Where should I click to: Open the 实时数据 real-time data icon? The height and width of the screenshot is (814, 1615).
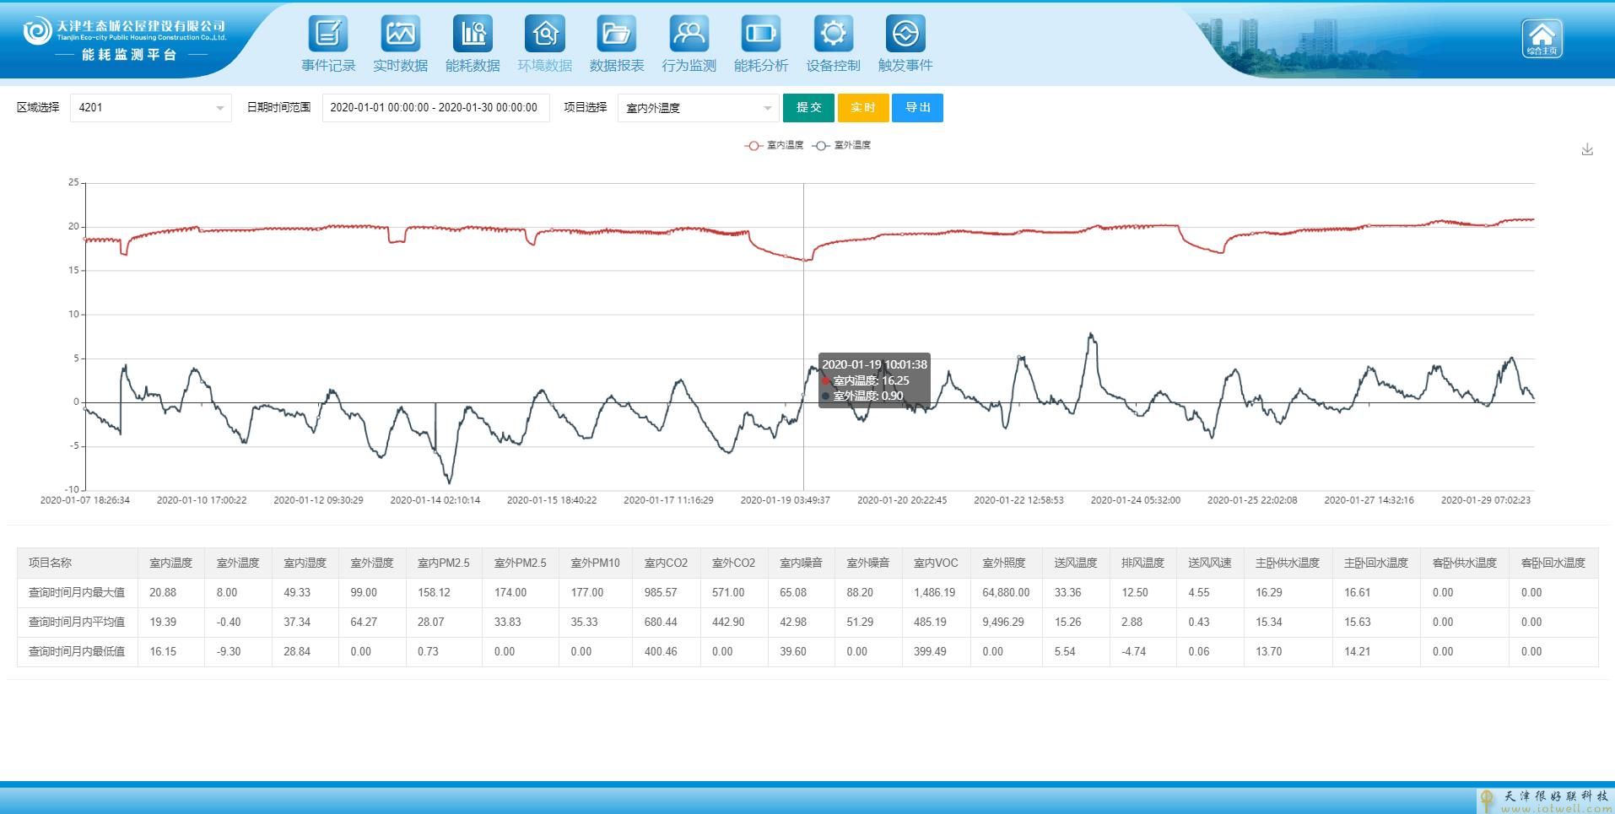tap(400, 35)
